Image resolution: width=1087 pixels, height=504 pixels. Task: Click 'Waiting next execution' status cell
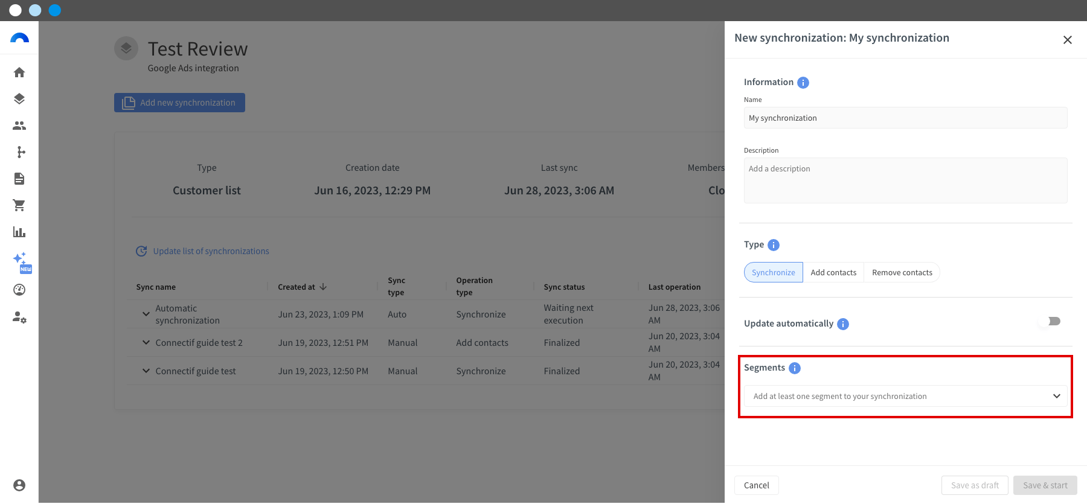[x=568, y=314]
